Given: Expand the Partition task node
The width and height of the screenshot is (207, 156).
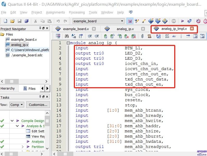Looking at the screenshot, I should click(x=23, y=147).
